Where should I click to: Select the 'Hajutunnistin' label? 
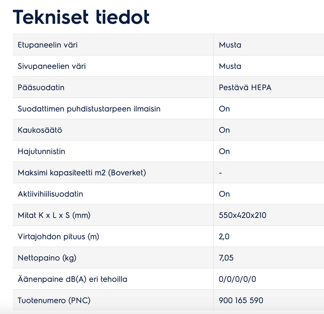pyautogui.click(x=41, y=151)
